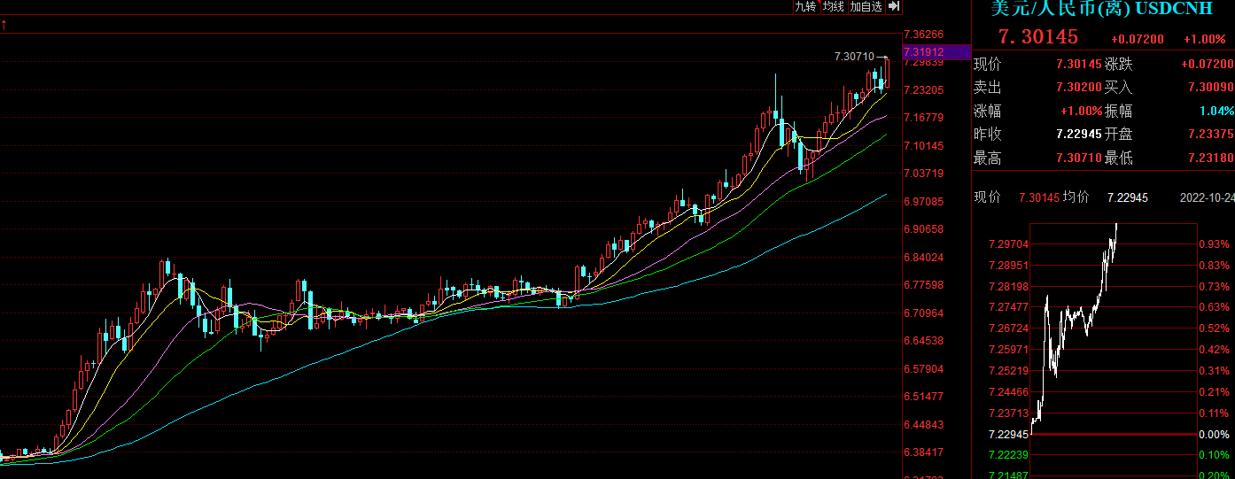This screenshot has width=1235, height=479.
Task: Click the 6.44843 price axis label
Action: pyautogui.click(x=923, y=424)
